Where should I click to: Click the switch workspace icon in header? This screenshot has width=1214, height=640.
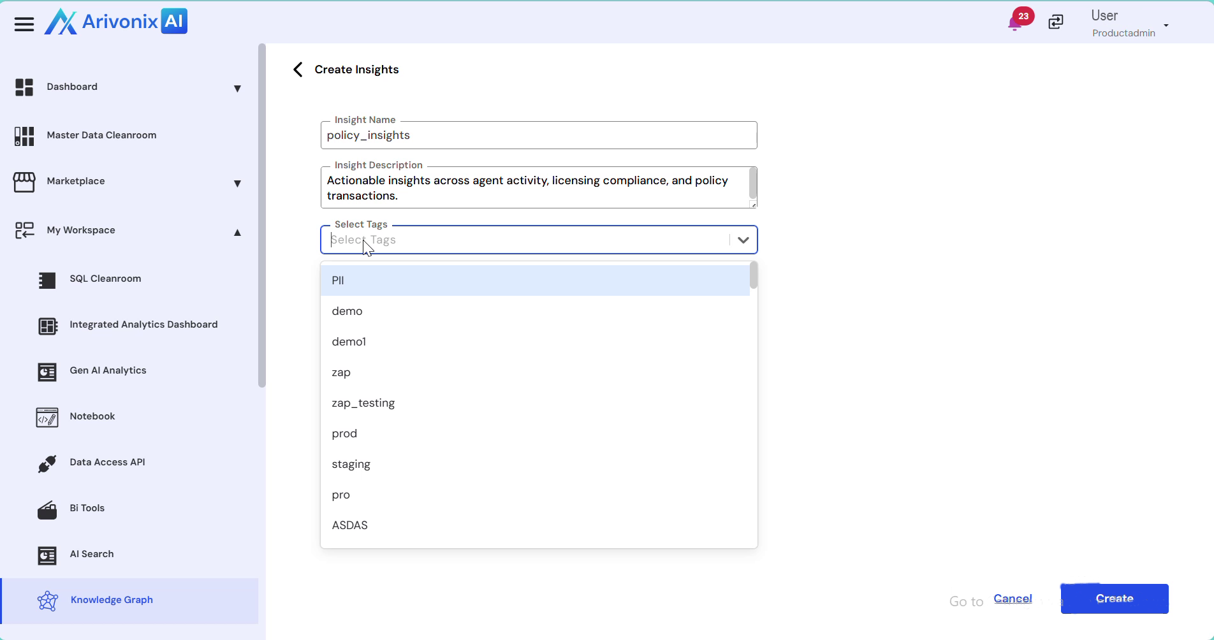pos(1056,22)
